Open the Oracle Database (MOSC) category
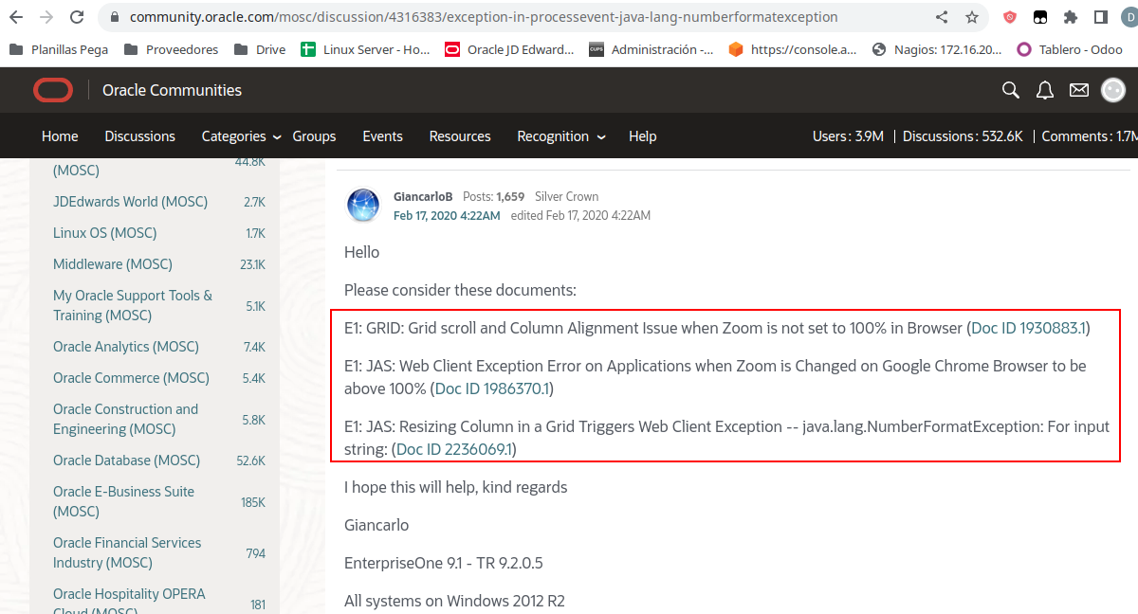1138x614 pixels. tap(128, 460)
